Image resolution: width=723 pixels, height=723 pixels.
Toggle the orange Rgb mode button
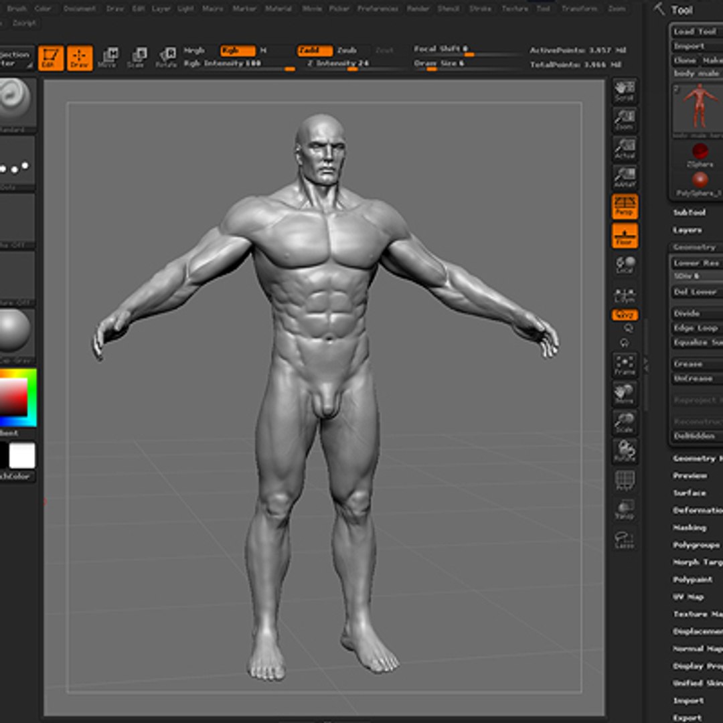point(238,50)
